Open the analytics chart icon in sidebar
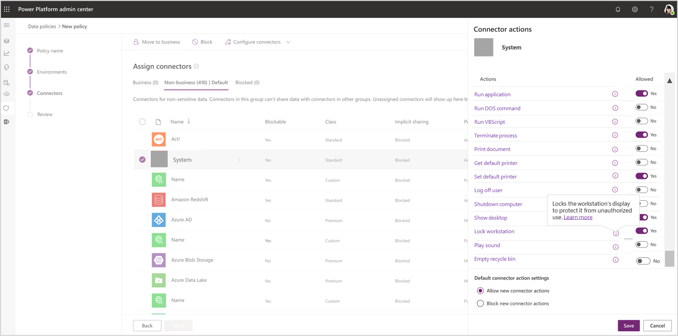The image size is (678, 336). click(6, 53)
